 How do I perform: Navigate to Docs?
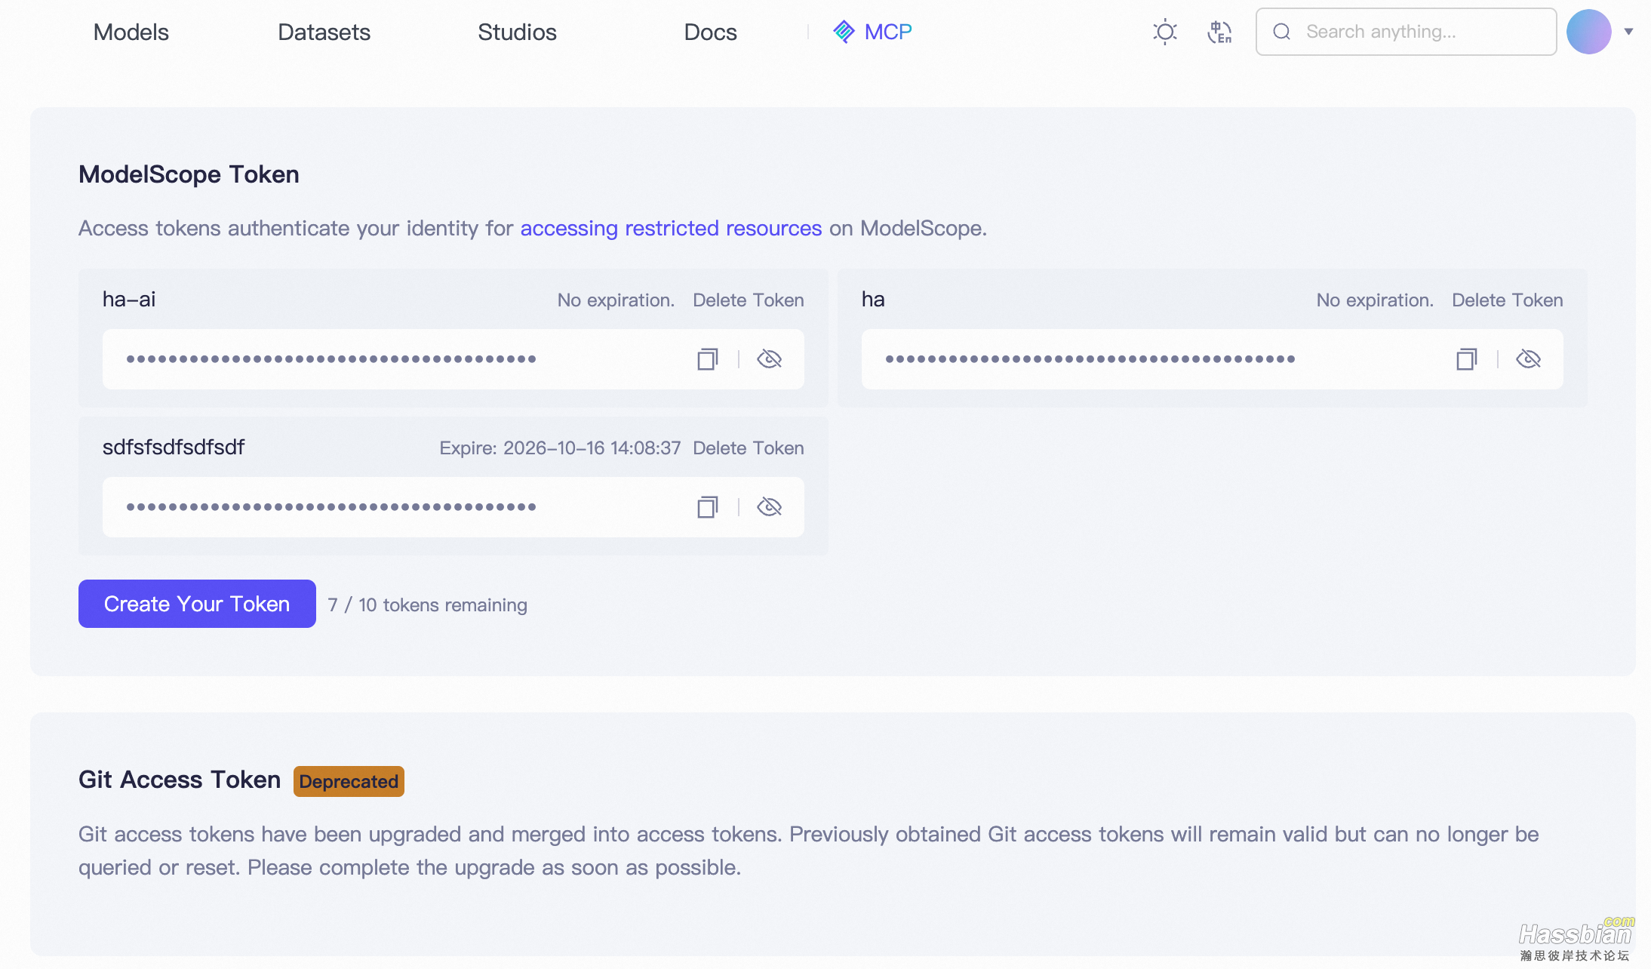(710, 32)
